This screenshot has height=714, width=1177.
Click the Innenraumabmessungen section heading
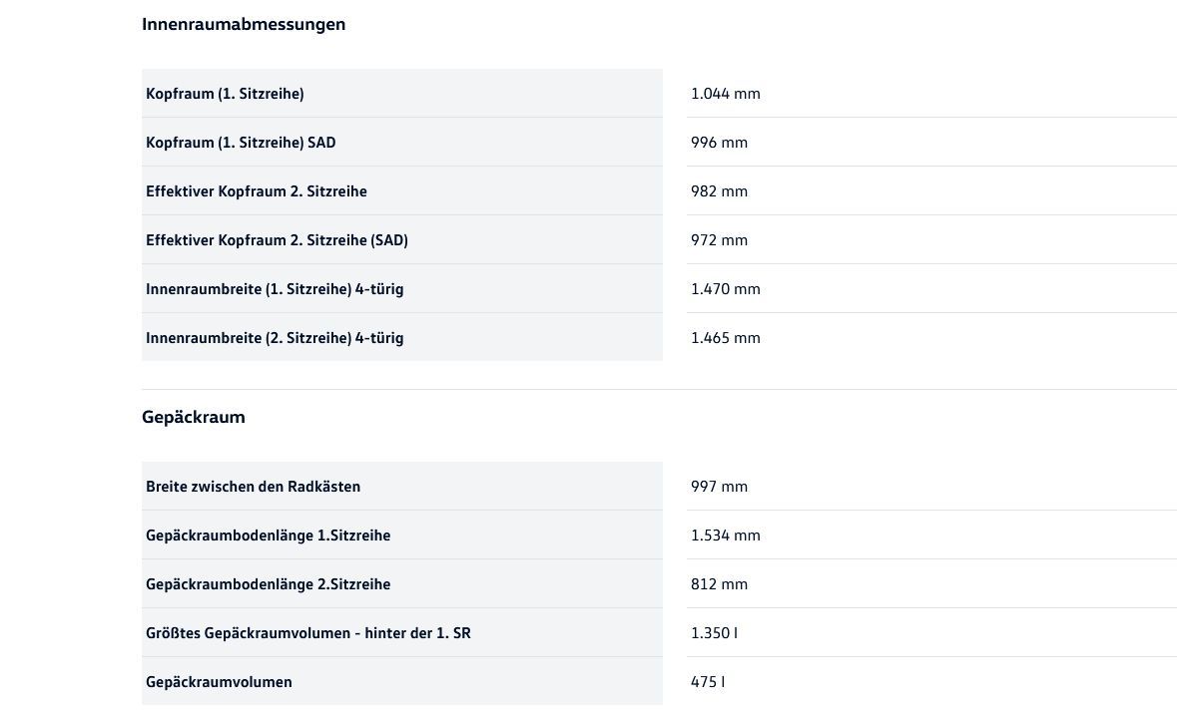[x=244, y=24]
